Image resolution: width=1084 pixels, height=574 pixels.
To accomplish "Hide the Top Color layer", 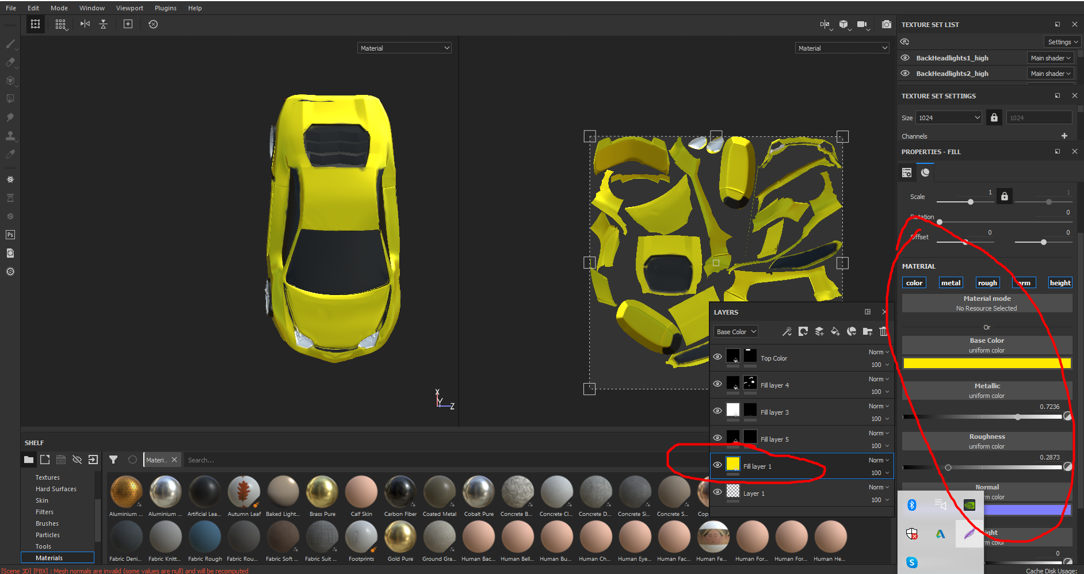I will point(717,357).
